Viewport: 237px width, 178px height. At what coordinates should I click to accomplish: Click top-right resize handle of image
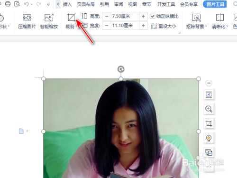click(x=199, y=79)
